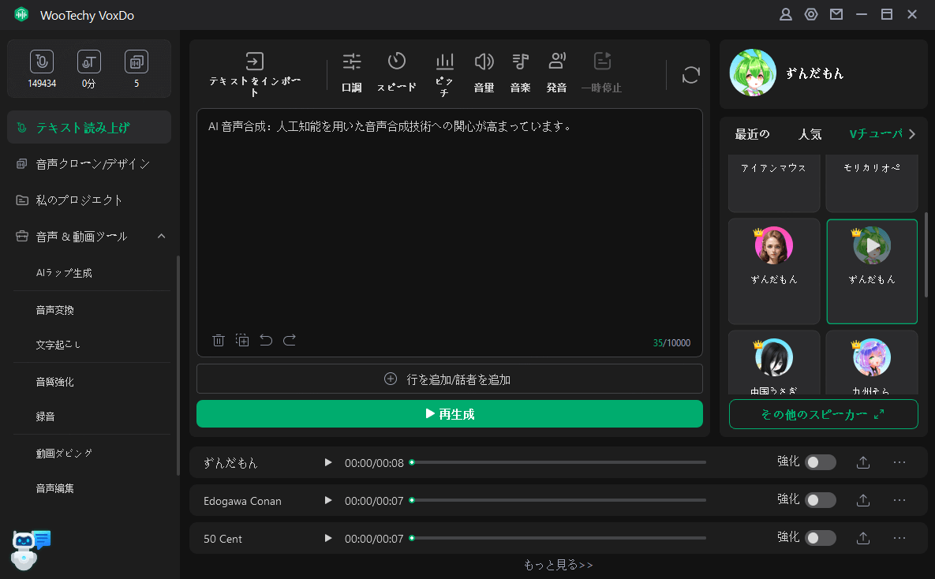935x579 pixels.
Task: Click the remaining minutes counter 0分
Action: tap(89, 69)
